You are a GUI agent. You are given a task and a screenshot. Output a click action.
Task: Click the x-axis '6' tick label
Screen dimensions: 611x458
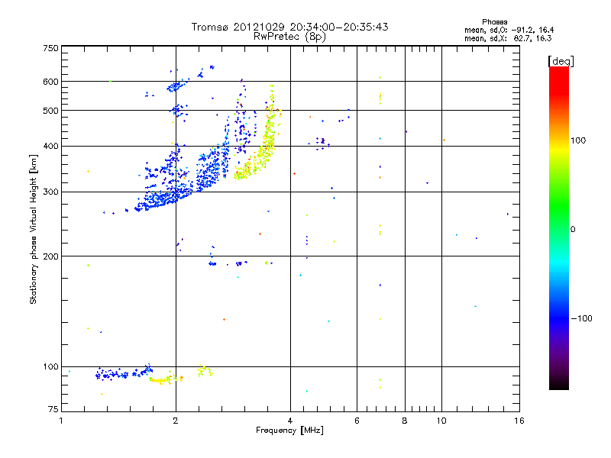357,421
